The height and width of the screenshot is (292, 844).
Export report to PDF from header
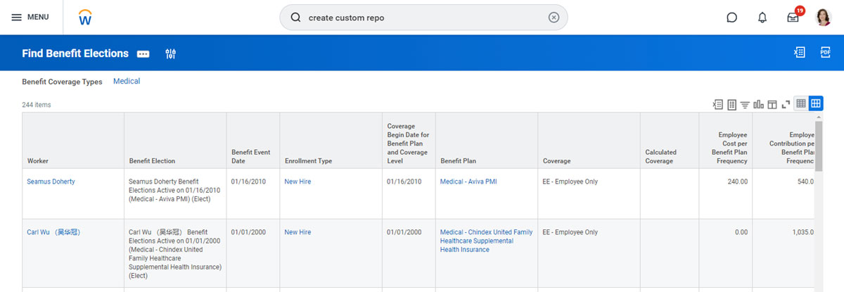826,53
